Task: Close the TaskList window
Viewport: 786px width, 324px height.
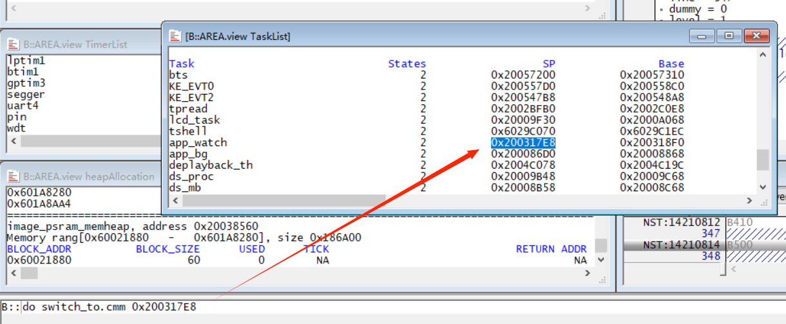Action: click(x=756, y=36)
